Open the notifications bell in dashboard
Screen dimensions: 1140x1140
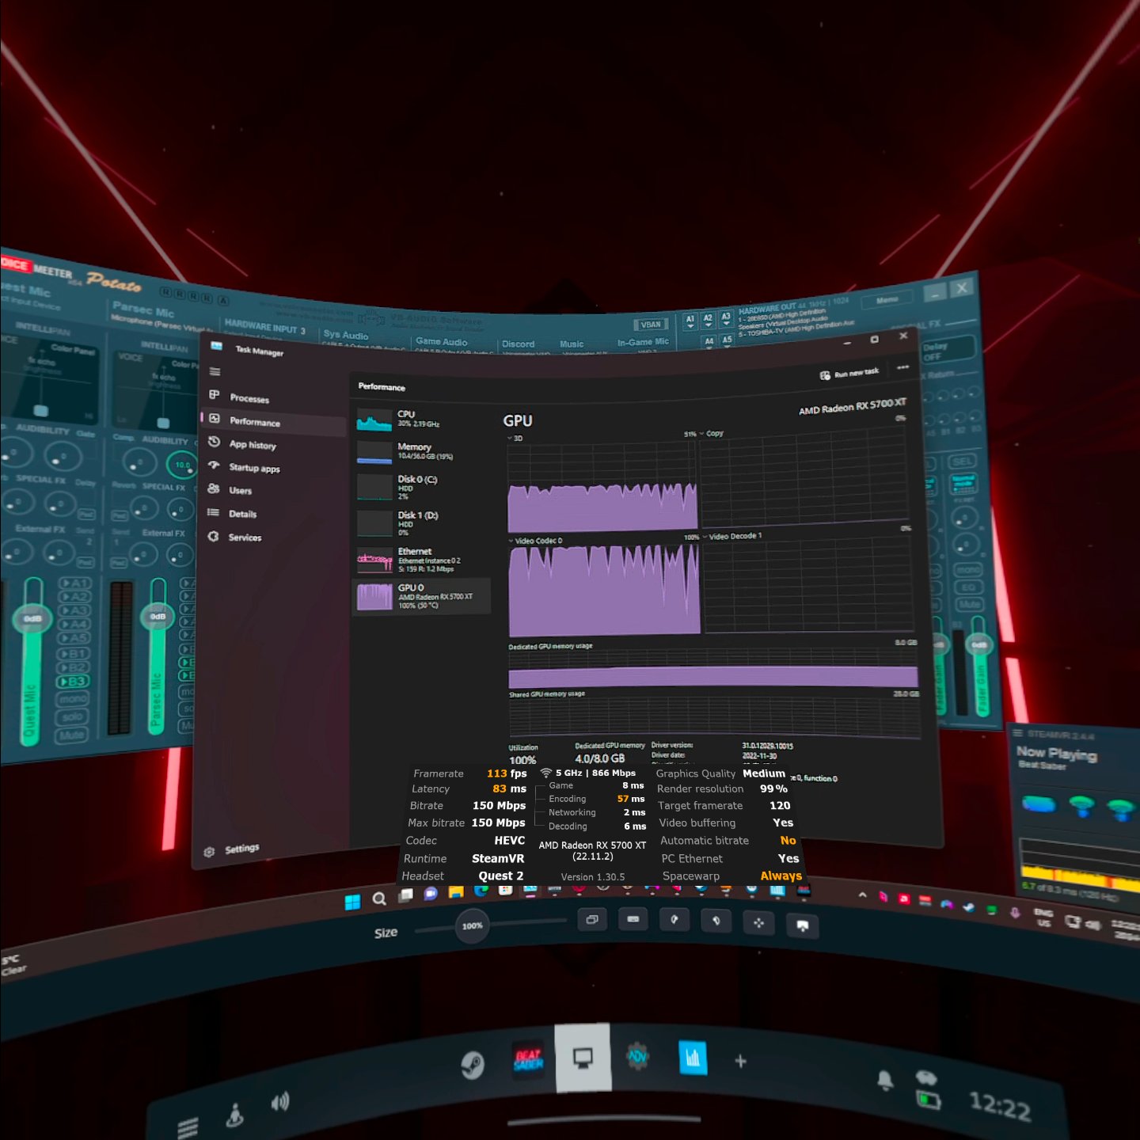[884, 1080]
